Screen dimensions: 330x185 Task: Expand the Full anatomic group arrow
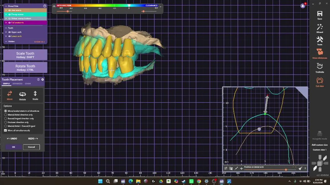6,23
